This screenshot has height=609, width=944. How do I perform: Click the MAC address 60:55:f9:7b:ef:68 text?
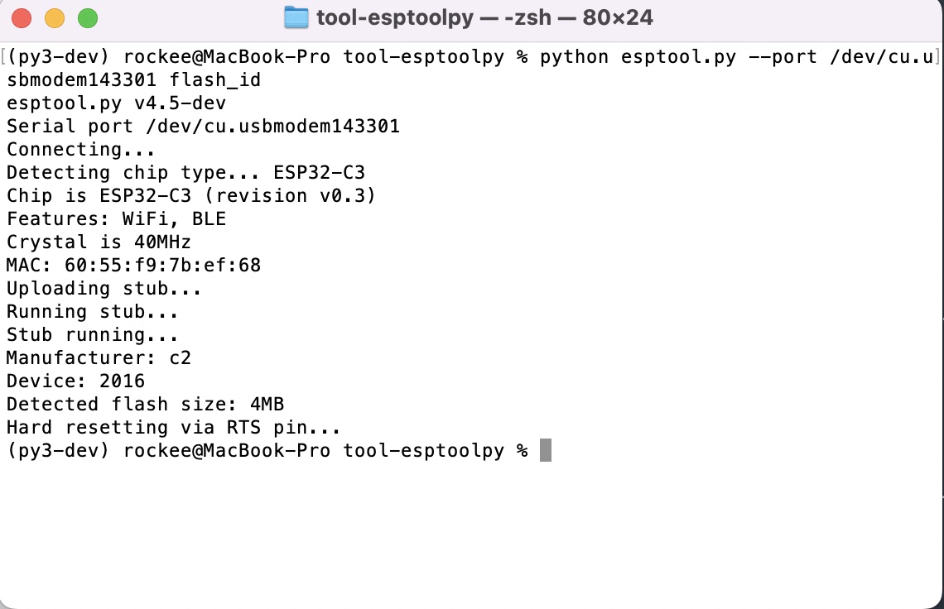click(x=162, y=265)
